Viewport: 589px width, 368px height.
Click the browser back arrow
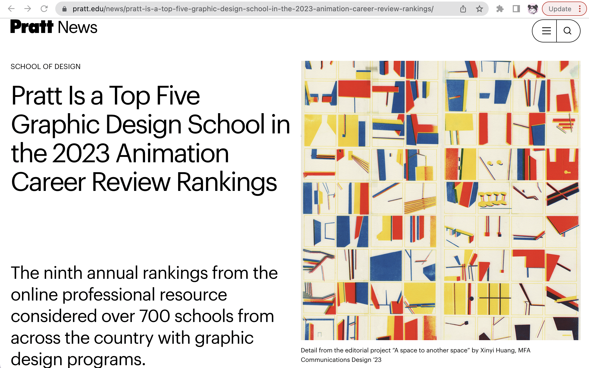11,9
